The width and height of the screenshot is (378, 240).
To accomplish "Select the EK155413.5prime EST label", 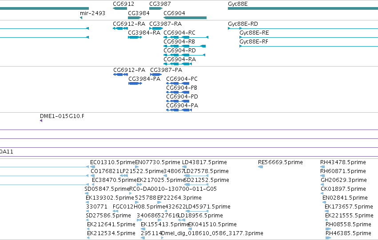I will [165, 225].
